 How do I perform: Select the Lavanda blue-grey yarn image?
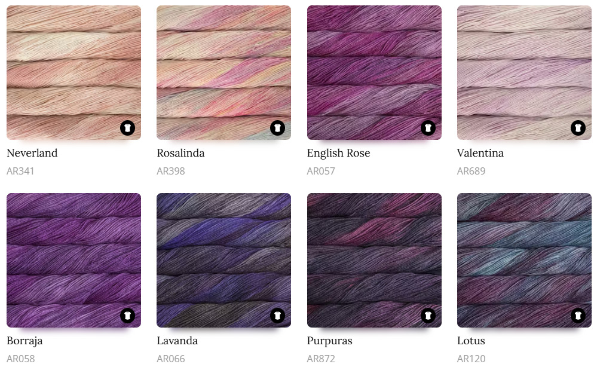coord(224,261)
